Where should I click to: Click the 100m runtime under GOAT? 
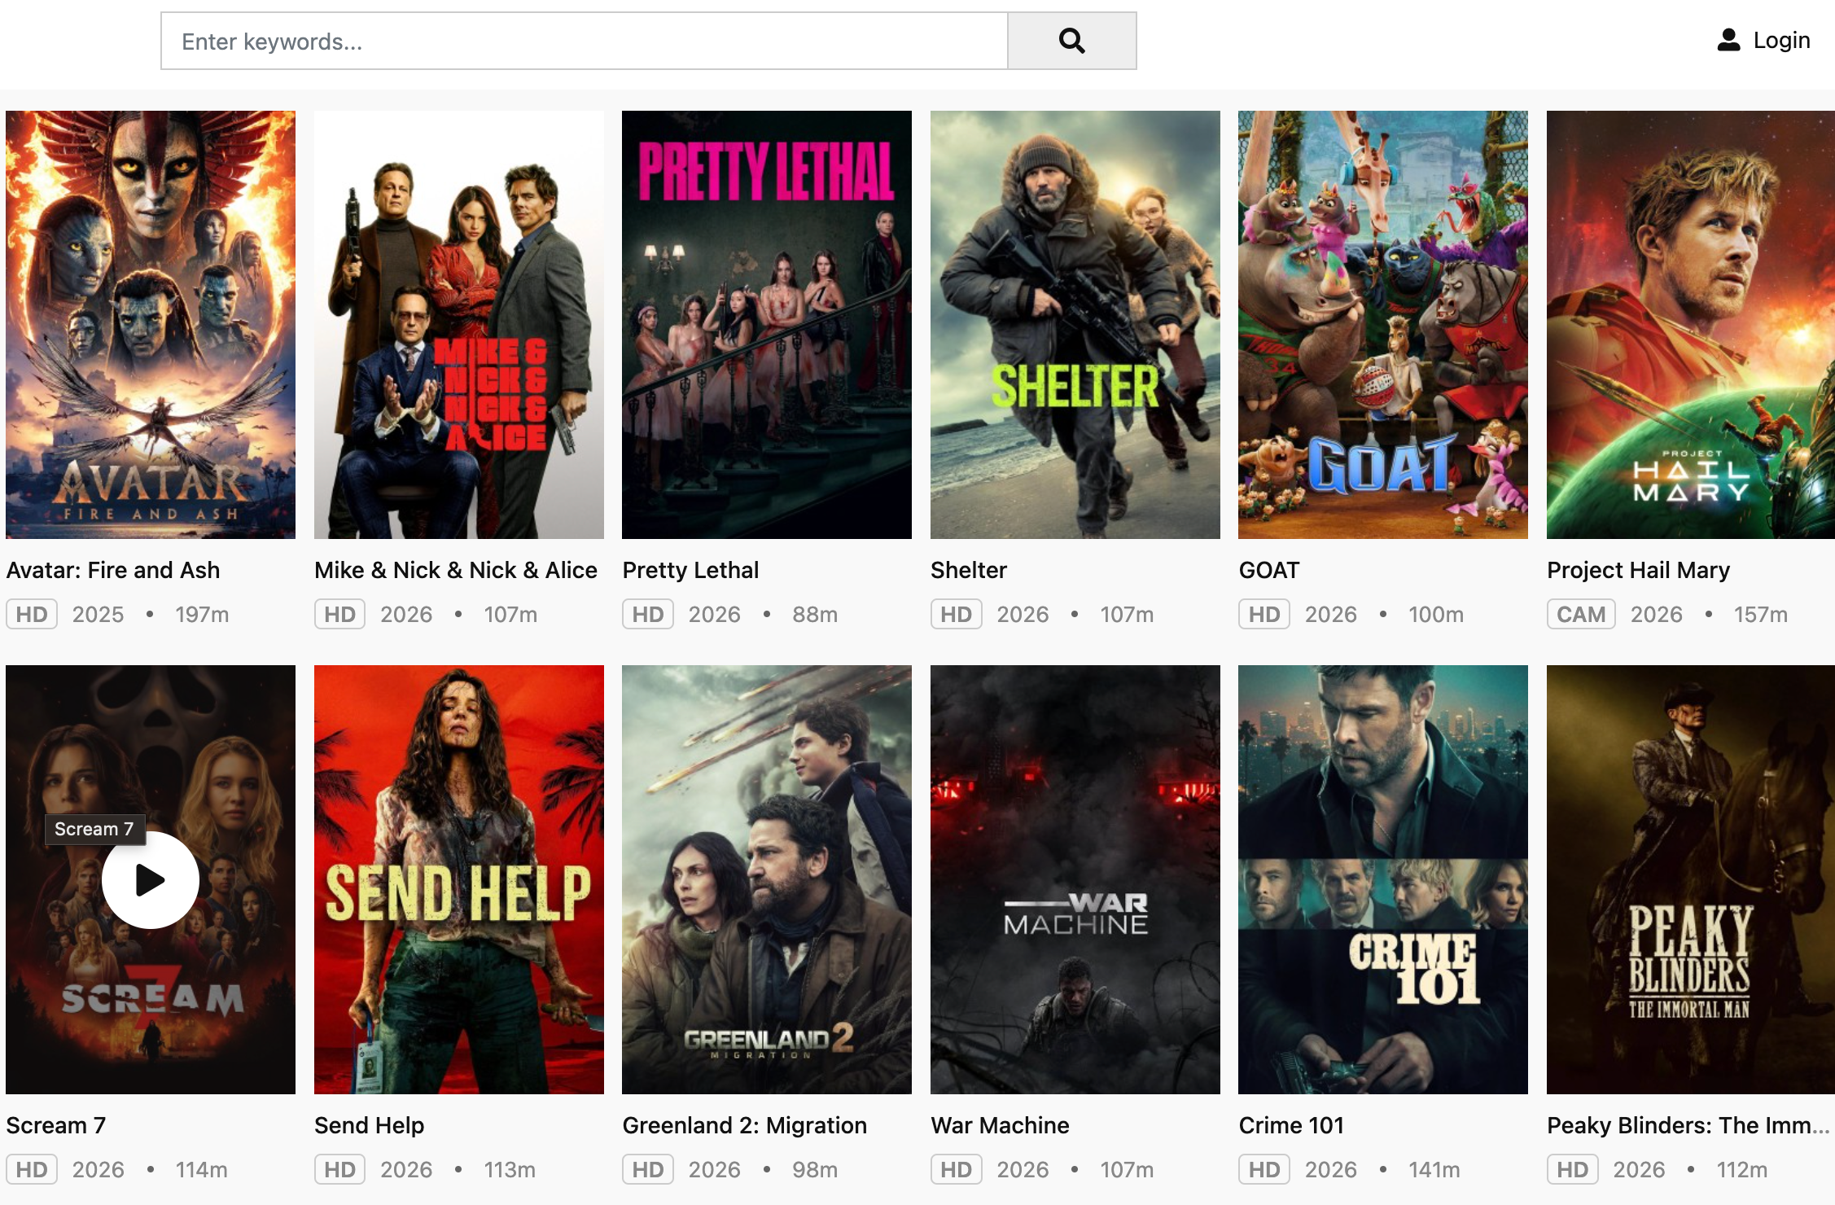click(1436, 614)
